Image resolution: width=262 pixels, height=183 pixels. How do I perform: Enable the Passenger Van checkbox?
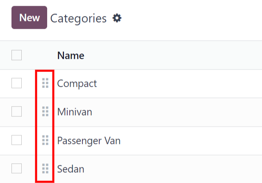point(16,140)
